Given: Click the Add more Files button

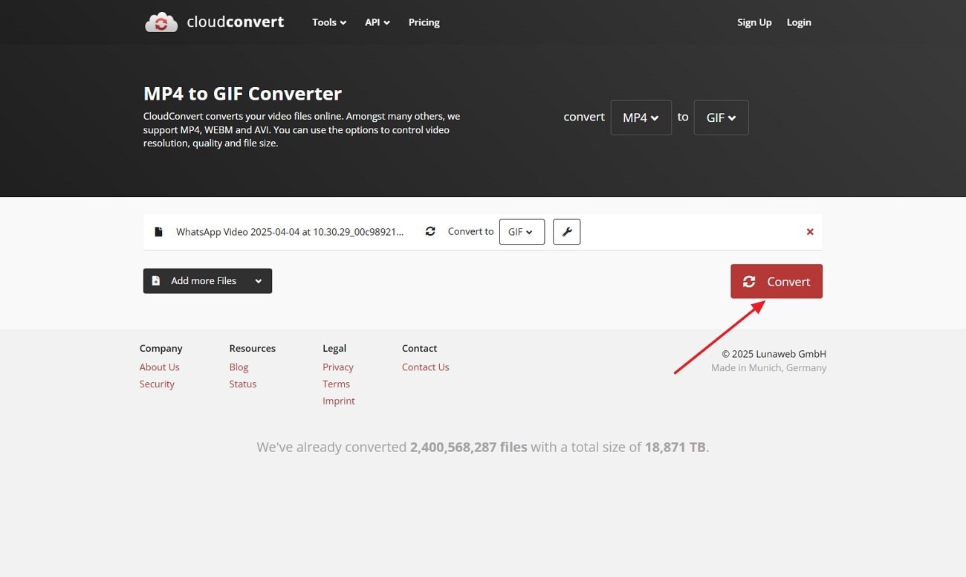Looking at the screenshot, I should click(x=207, y=281).
